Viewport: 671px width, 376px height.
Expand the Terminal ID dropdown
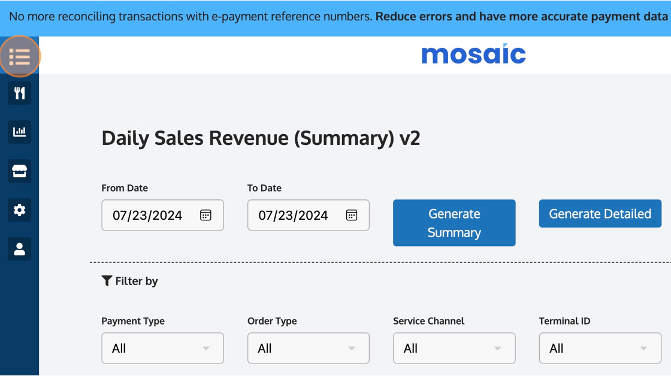600,348
